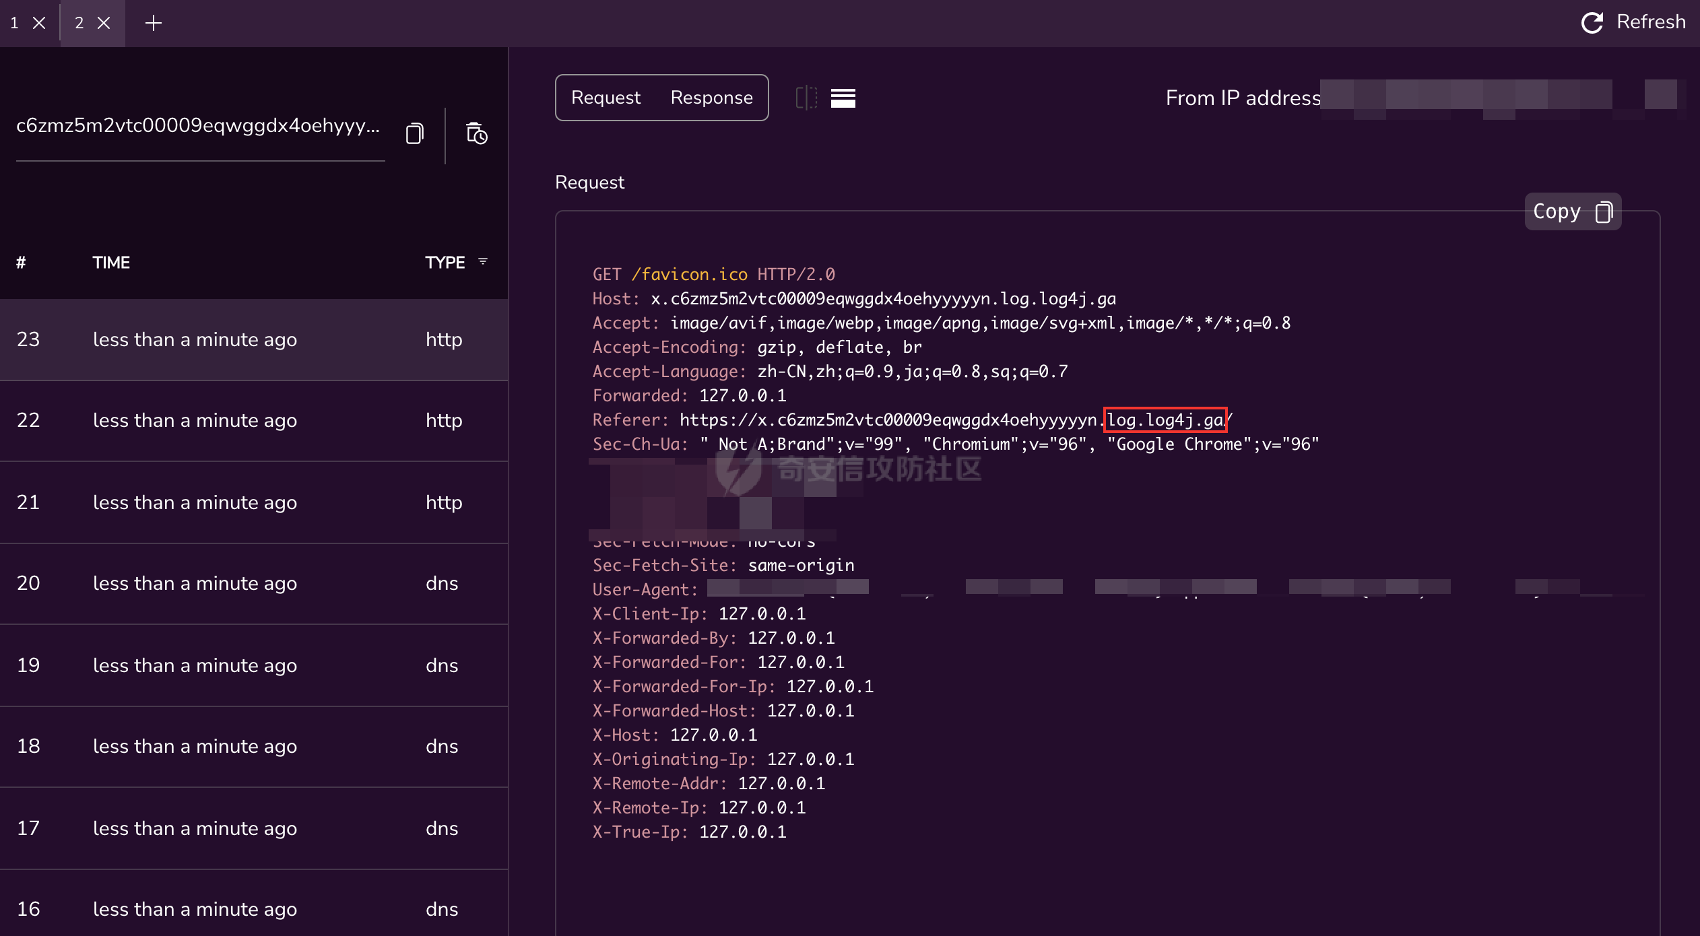Viewport: 1700px width, 936px height.
Task: Click the Accept-Language header line
Action: point(830,372)
